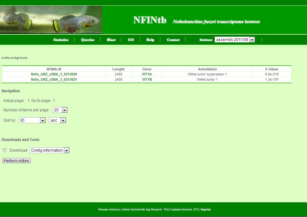Expand the items per page dropdown
The height and width of the screenshot is (217, 307).
click(60, 110)
